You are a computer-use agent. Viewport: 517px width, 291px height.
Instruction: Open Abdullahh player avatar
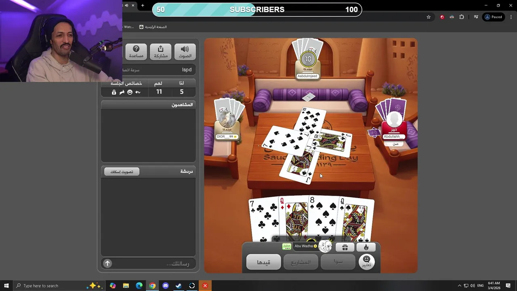click(x=394, y=120)
